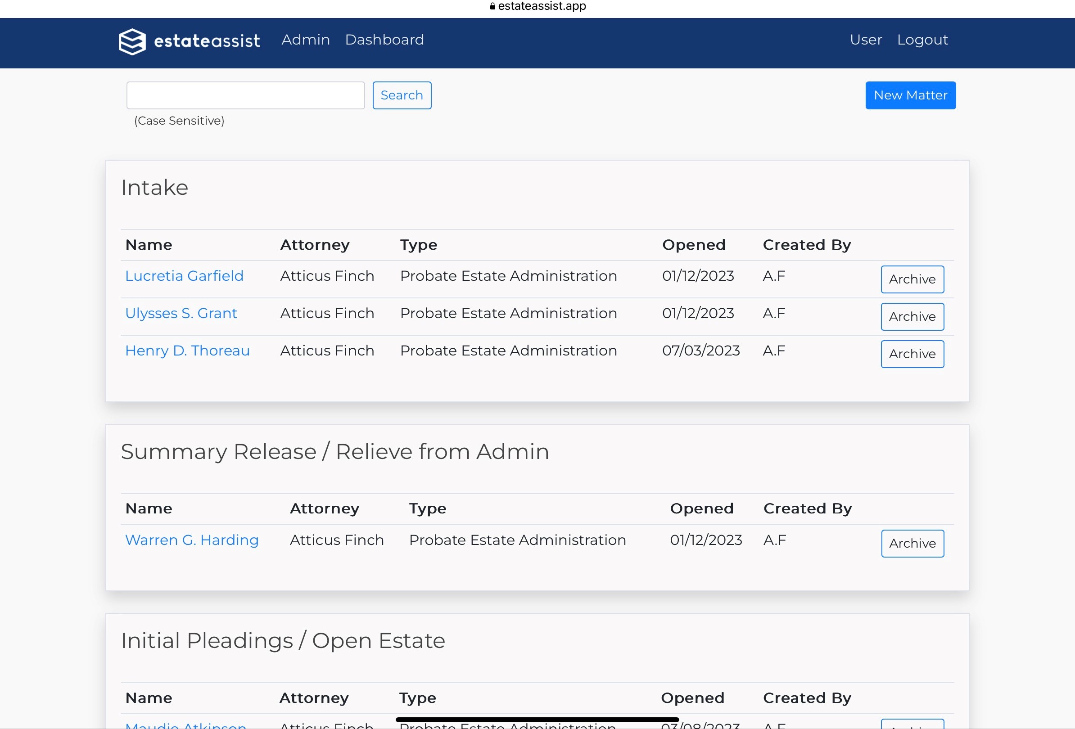The width and height of the screenshot is (1075, 729).
Task: Select the Intake section heading
Action: [154, 188]
